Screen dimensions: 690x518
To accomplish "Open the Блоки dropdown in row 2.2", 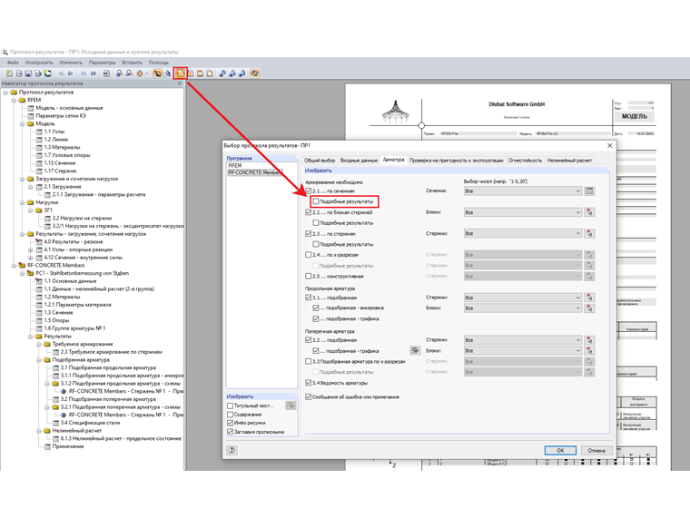I will (x=523, y=212).
